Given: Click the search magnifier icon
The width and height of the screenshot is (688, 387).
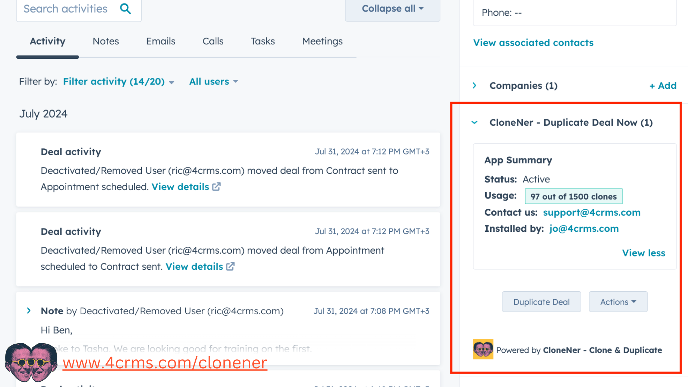Looking at the screenshot, I should pos(125,9).
